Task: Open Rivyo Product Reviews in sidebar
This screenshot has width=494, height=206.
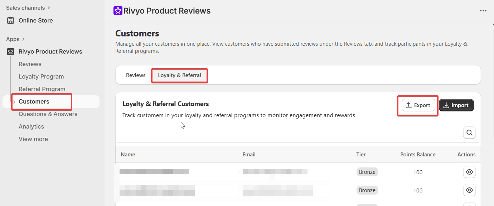Action: tap(50, 51)
